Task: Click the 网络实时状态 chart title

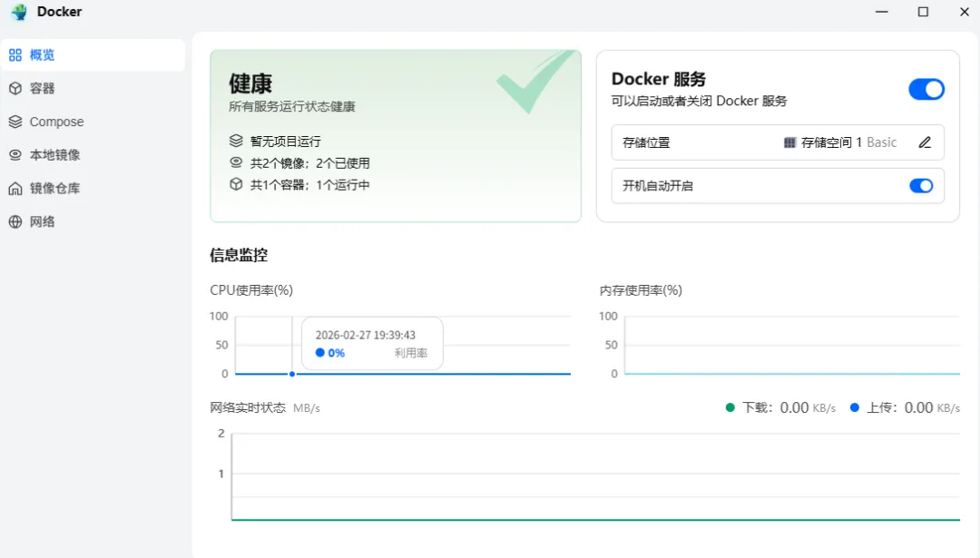Action: click(248, 407)
